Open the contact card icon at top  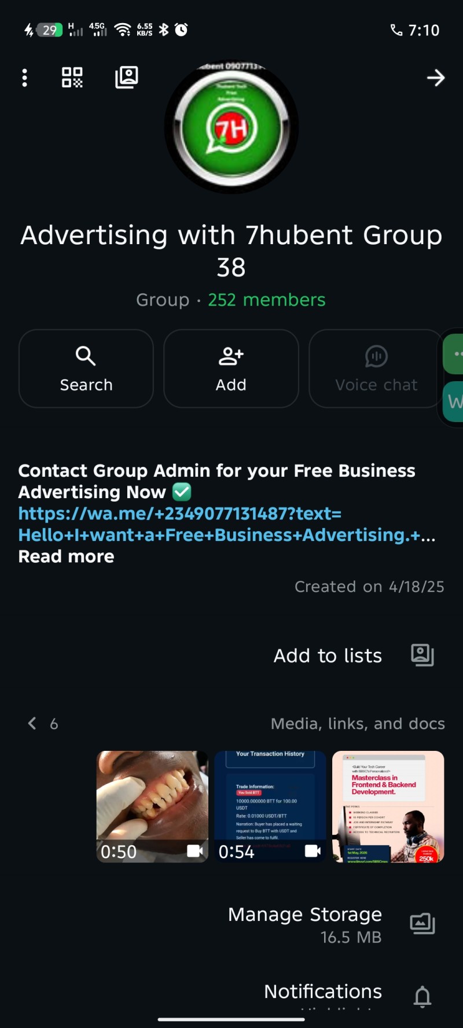[x=126, y=77]
